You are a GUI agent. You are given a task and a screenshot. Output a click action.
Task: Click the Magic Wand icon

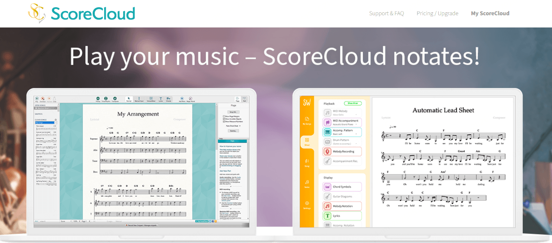coord(190,99)
